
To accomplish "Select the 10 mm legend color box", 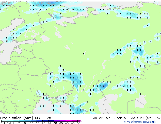I will [34, 121].
